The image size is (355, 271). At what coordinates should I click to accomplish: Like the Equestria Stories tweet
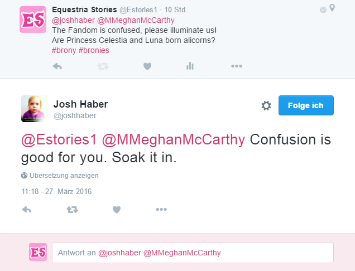pyautogui.click(x=147, y=66)
